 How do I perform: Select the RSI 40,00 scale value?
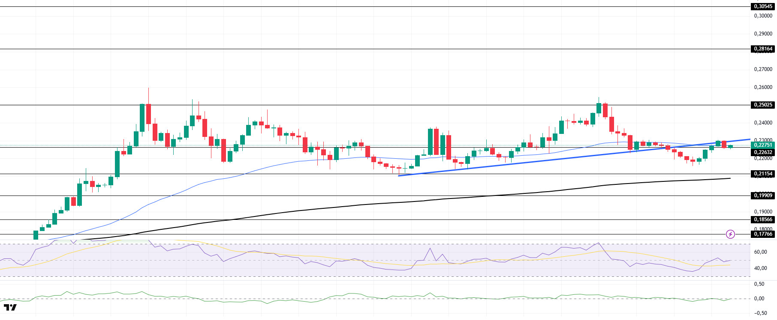[x=760, y=268]
